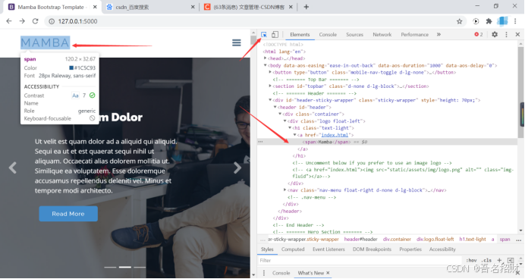Open the drawer three-dot menu
Image resolution: width=525 pixels, height=279 pixels.
pyautogui.click(x=264, y=273)
